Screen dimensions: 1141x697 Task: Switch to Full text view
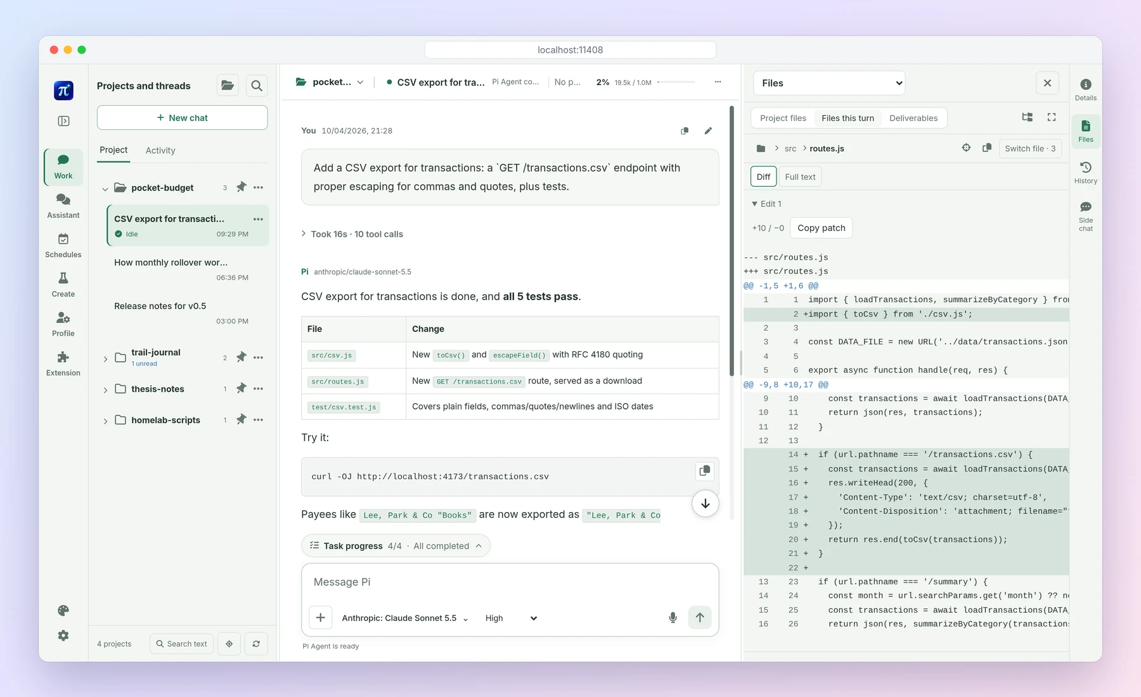(800, 177)
